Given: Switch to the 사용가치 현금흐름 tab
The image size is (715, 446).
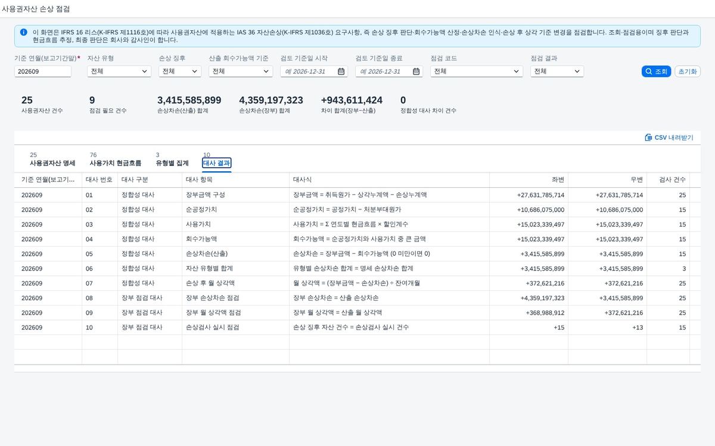Looking at the screenshot, I should pyautogui.click(x=116, y=163).
